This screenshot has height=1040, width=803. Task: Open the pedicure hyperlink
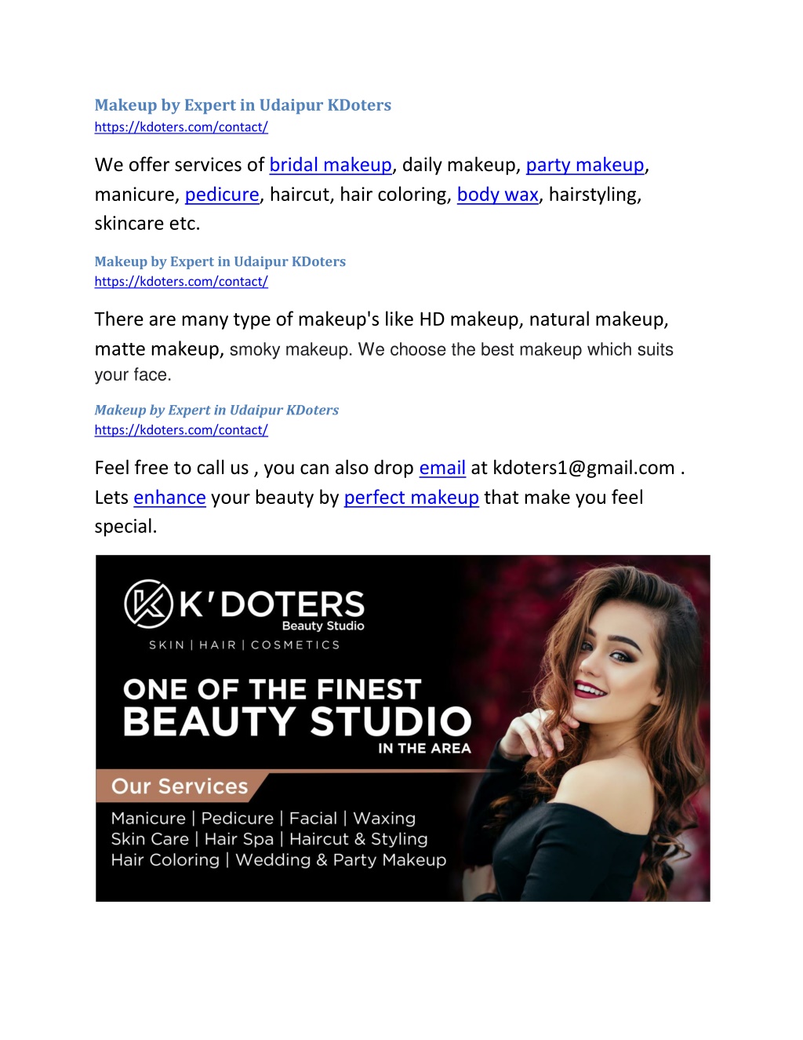pos(222,195)
